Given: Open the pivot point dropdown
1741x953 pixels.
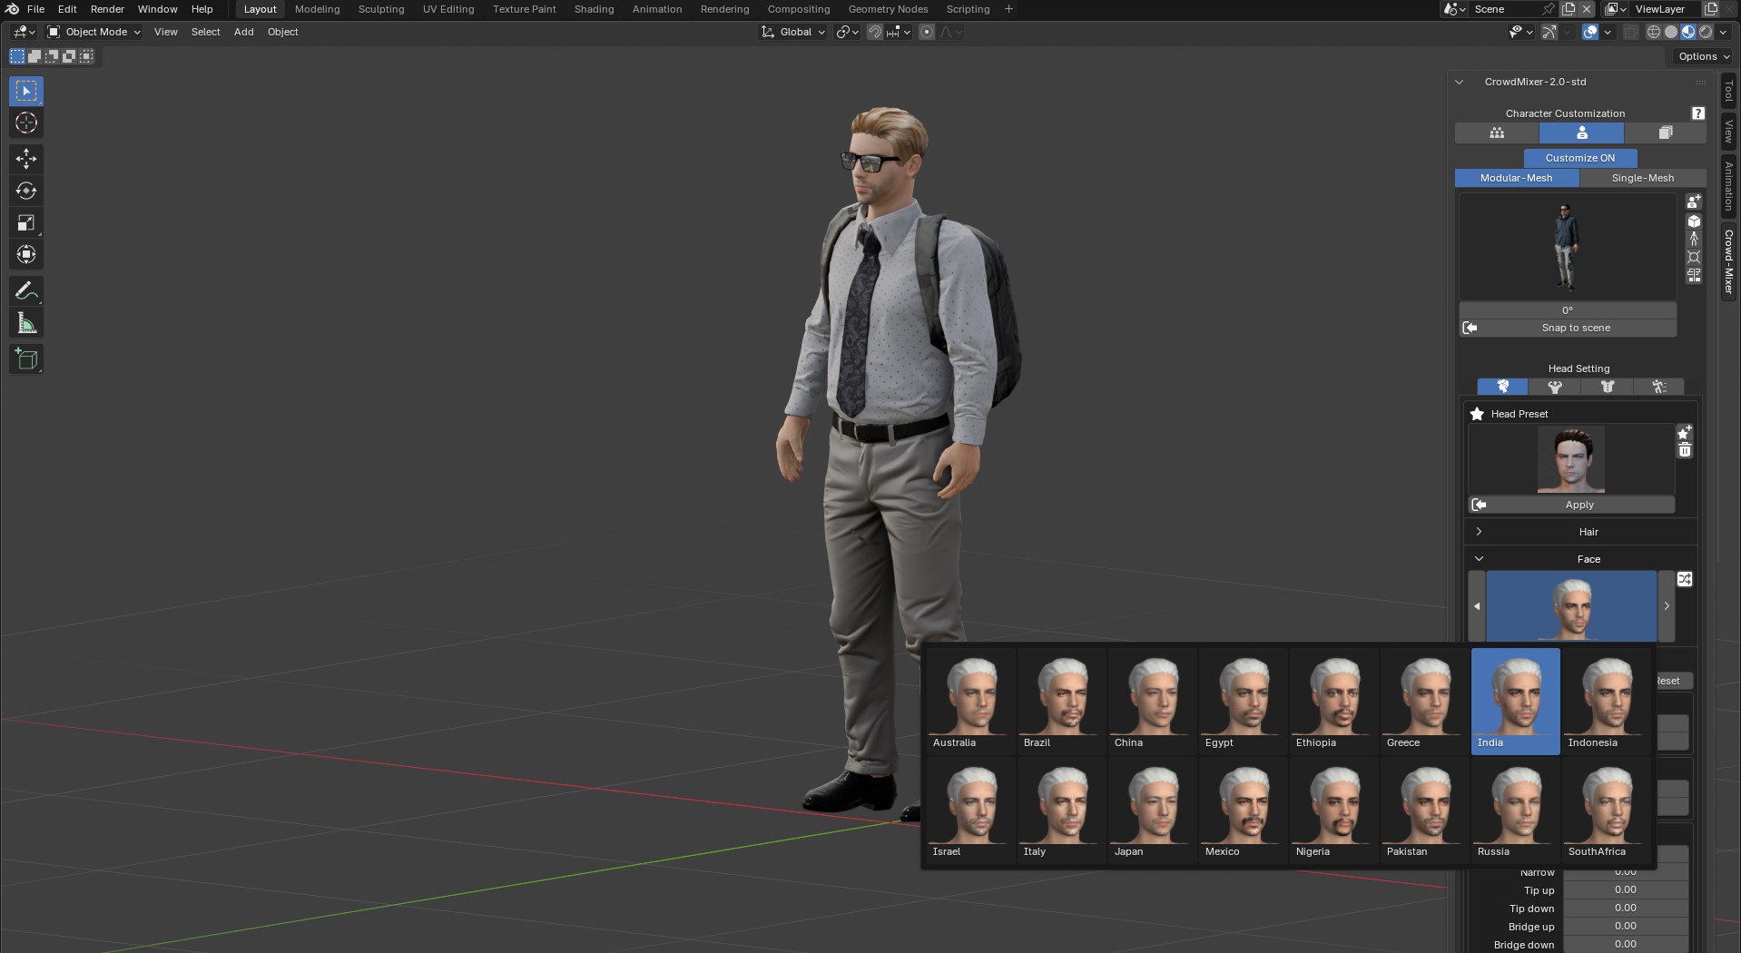Looking at the screenshot, I should (x=847, y=32).
